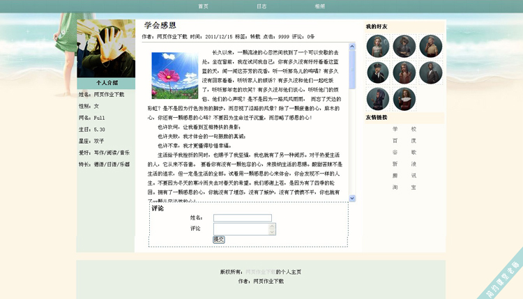Open the second friend avatar in the bottom row
Image resolution: width=523 pixels, height=299 pixels.
404,99
